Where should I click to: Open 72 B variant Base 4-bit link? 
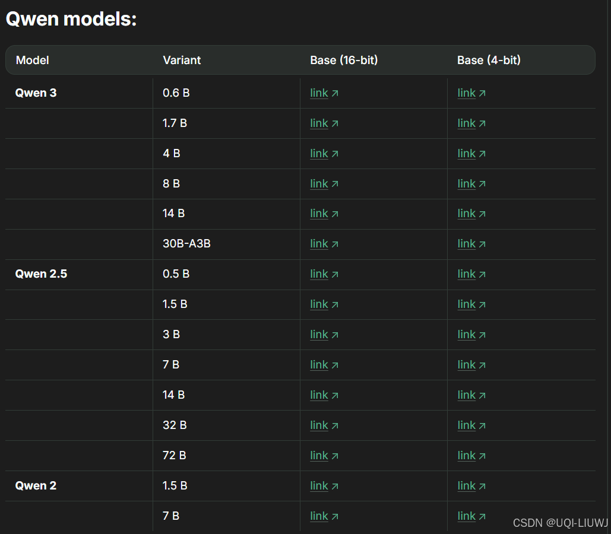[x=471, y=456]
